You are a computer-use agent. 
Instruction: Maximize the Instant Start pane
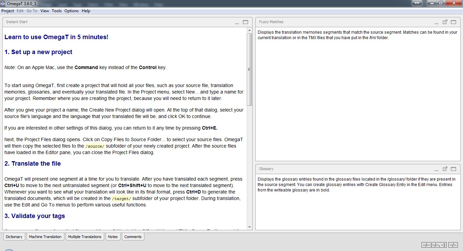click(x=245, y=22)
